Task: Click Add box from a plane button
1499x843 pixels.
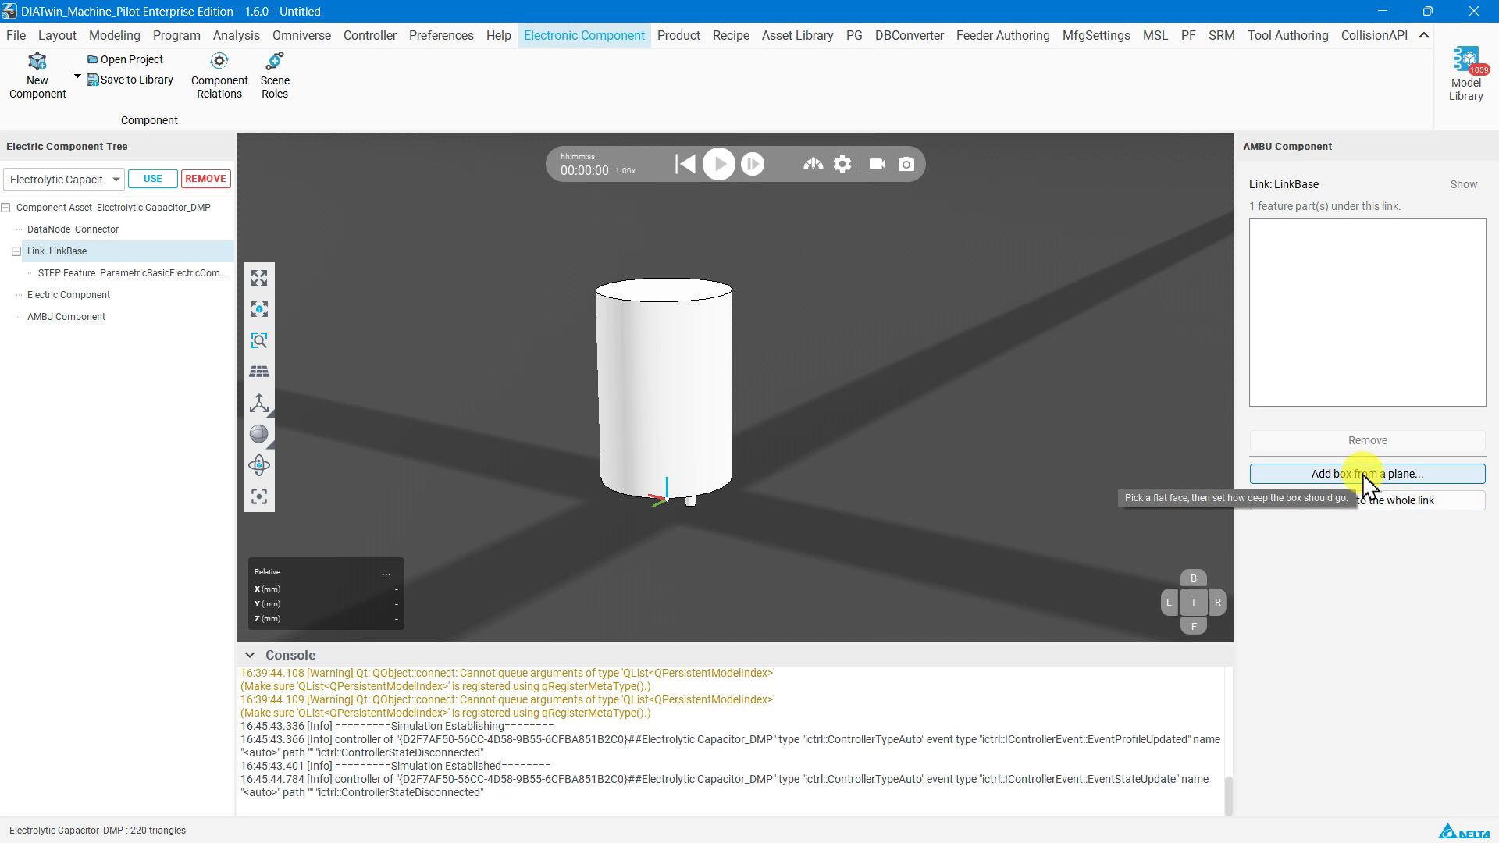Action: click(1368, 474)
